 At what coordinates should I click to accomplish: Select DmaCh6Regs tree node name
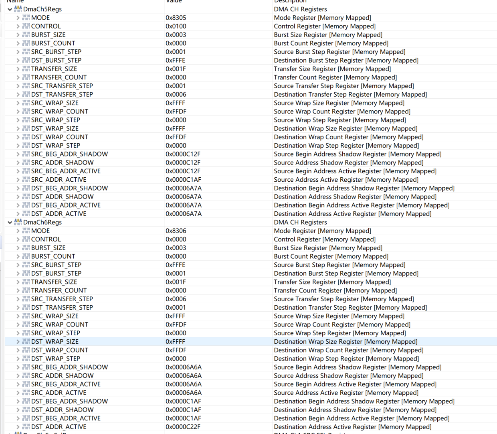(42, 222)
